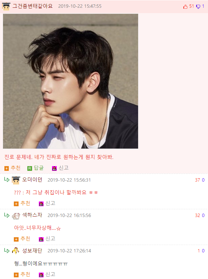Report 성보재단's reply with 신고
The width and height of the screenshot is (208, 279).
(47, 275)
